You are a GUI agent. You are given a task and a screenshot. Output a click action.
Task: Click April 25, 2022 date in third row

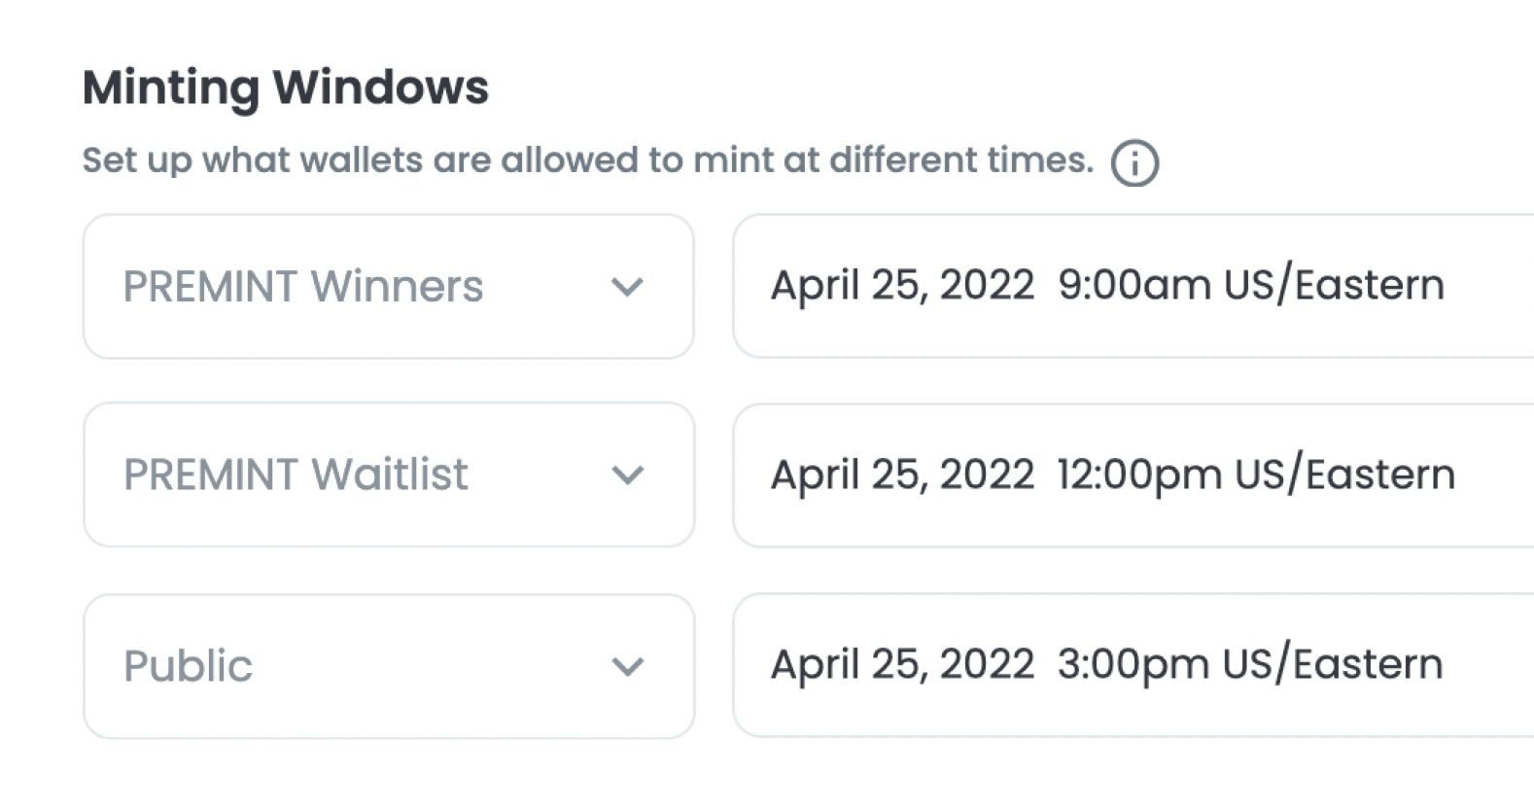coord(902,664)
